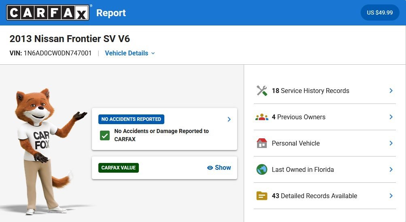Click the globe last owned icon

[262, 169]
